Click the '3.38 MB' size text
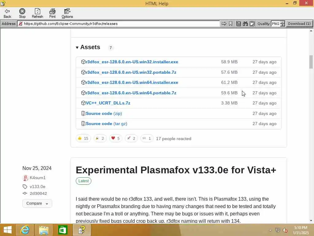This screenshot has width=314, height=236. [x=229, y=103]
